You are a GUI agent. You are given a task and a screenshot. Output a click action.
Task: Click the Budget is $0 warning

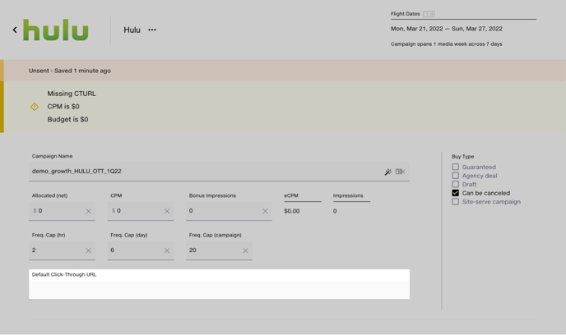67,119
